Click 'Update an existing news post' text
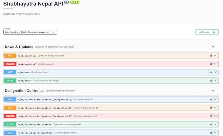The width and height of the screenshot is (223, 136). point(51,56)
